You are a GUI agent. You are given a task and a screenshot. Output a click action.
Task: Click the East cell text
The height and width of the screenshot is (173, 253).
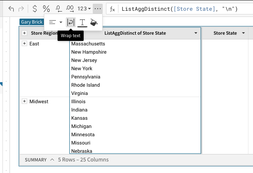[34, 44]
